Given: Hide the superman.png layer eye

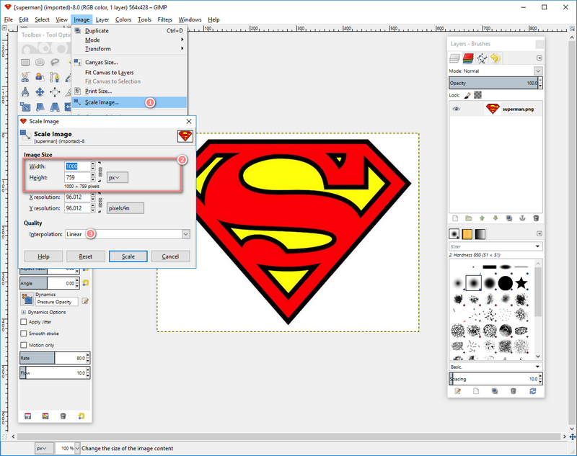Looking at the screenshot, I should click(457, 109).
